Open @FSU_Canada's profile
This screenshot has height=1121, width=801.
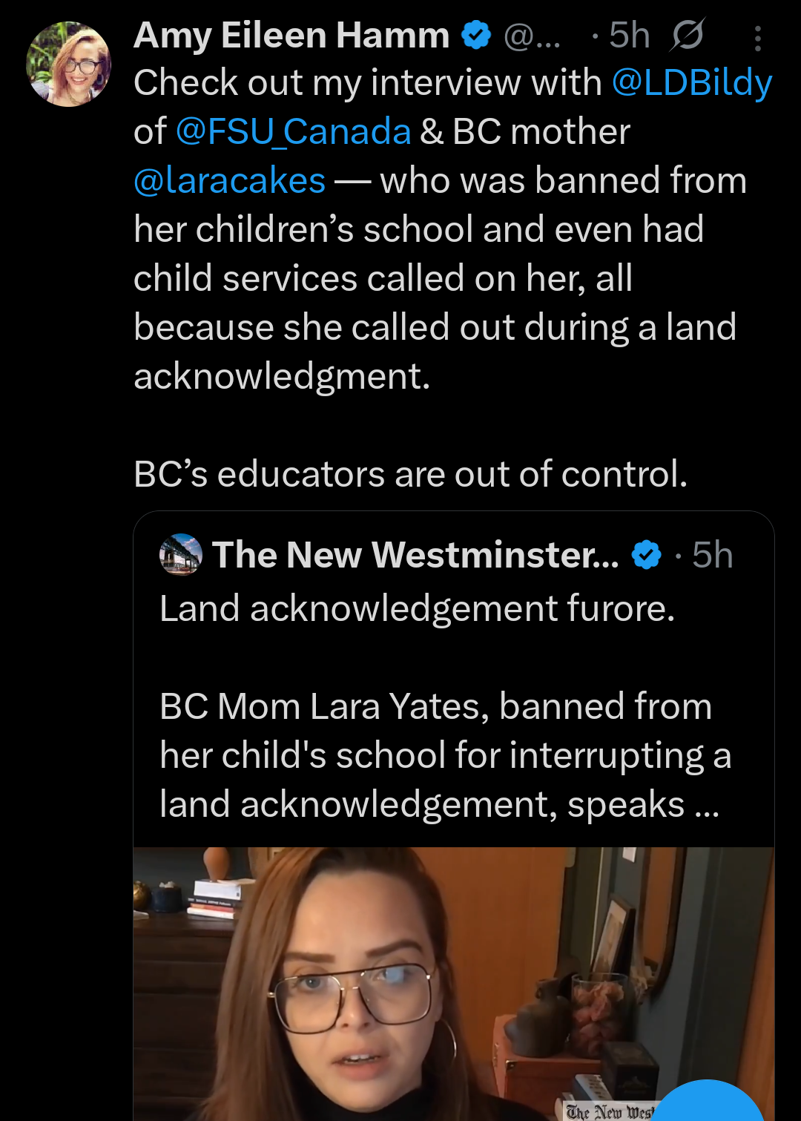[292, 131]
